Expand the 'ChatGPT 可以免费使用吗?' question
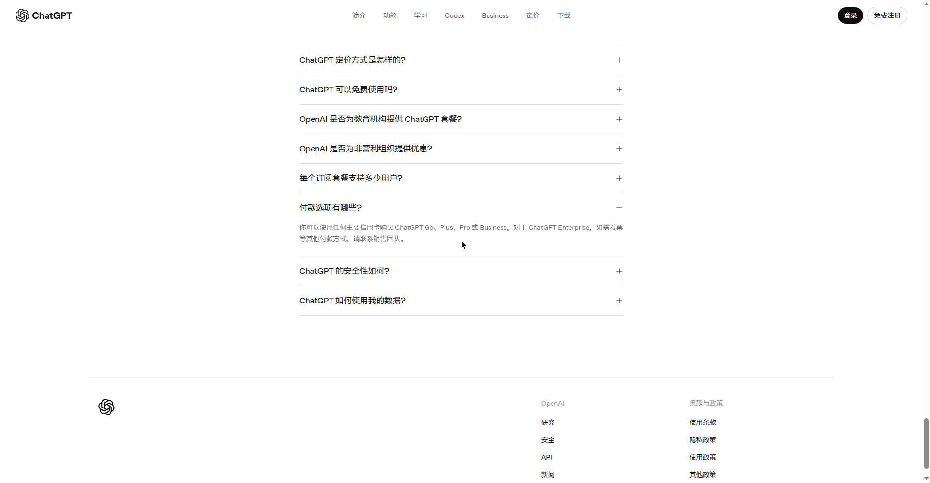This screenshot has width=930, height=483. coord(461,90)
